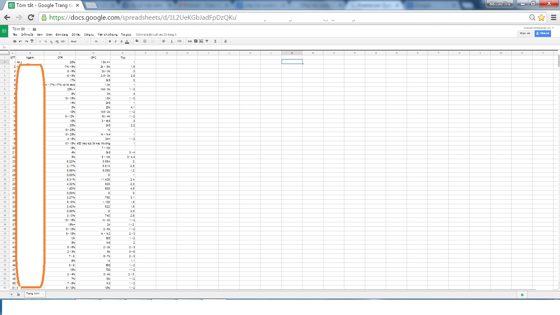Click the browser address bar URL

(x=143, y=18)
